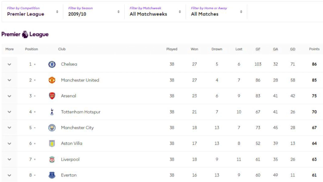Click the Everton club crest icon

[52, 175]
